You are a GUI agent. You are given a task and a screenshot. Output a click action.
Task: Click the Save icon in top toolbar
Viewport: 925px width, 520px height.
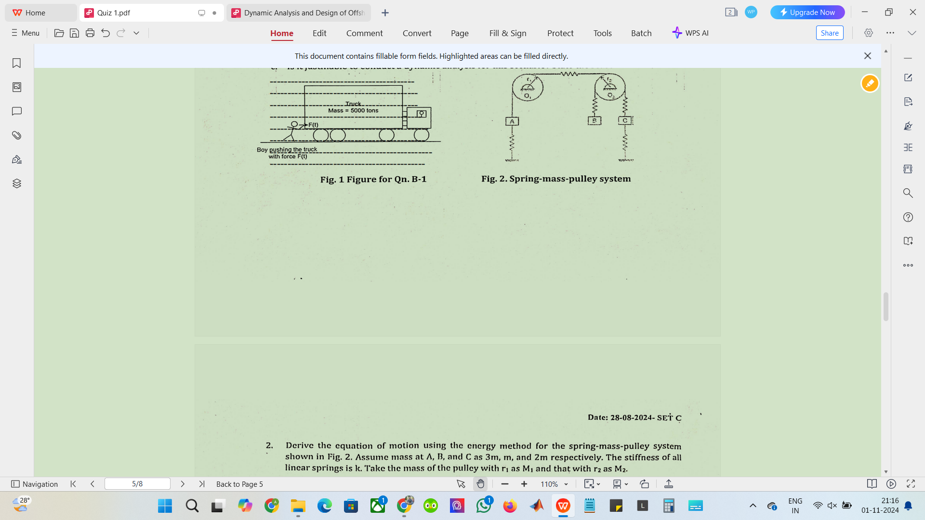tap(74, 33)
